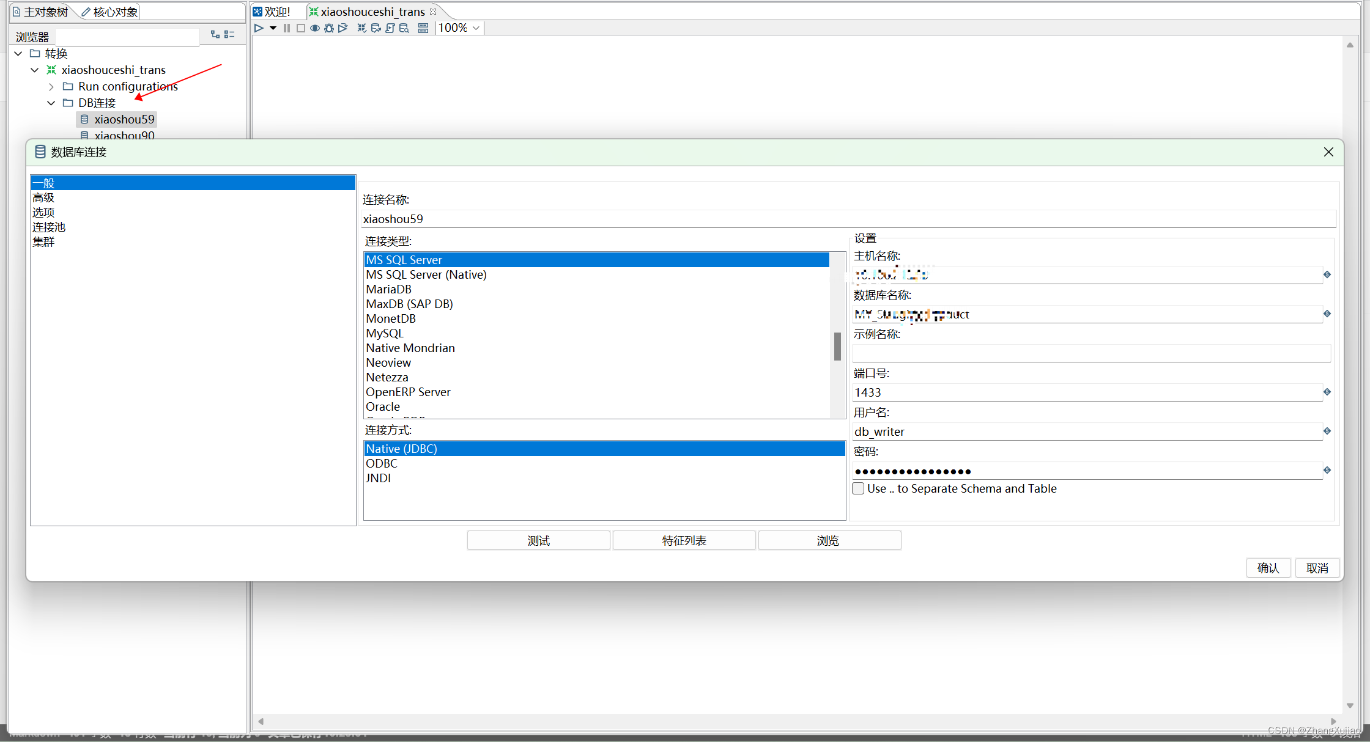The height and width of the screenshot is (742, 1370).
Task: Expand the Run configurations folder
Action: [51, 87]
